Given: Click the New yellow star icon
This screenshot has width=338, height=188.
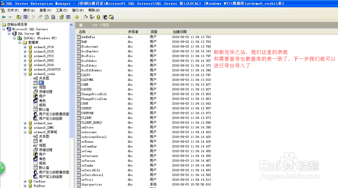Looking at the screenshot, I should pyautogui.click(x=77, y=17).
